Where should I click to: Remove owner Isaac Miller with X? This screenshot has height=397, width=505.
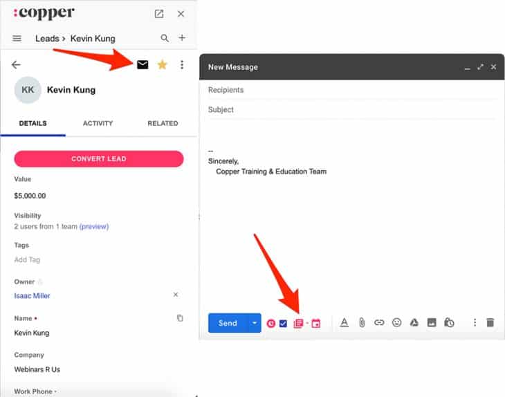(x=176, y=295)
